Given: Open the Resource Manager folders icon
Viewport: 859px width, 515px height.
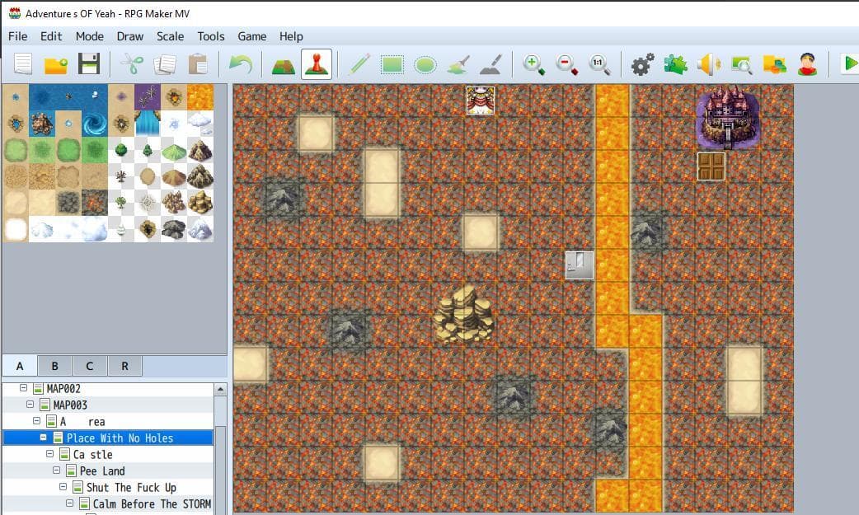Looking at the screenshot, I should click(x=775, y=64).
